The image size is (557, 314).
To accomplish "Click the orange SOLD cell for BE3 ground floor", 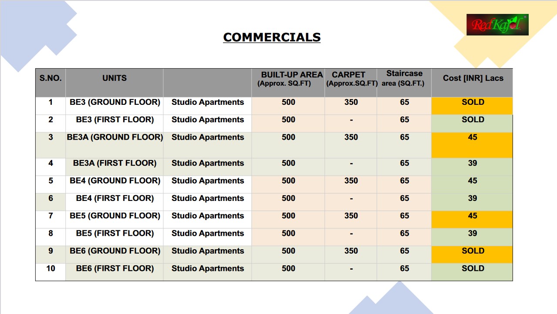I will pyautogui.click(x=473, y=102).
